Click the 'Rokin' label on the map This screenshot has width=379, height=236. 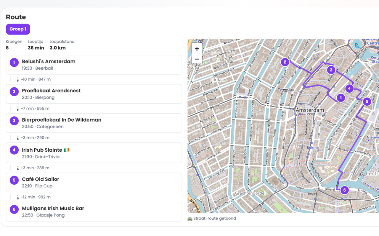pos(312,147)
